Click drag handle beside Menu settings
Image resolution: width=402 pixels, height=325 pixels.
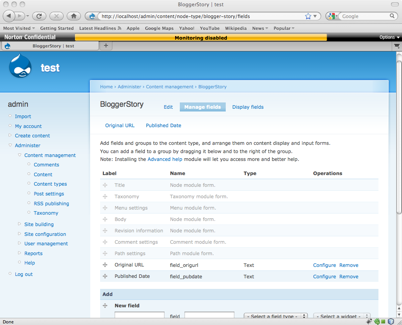coord(105,208)
